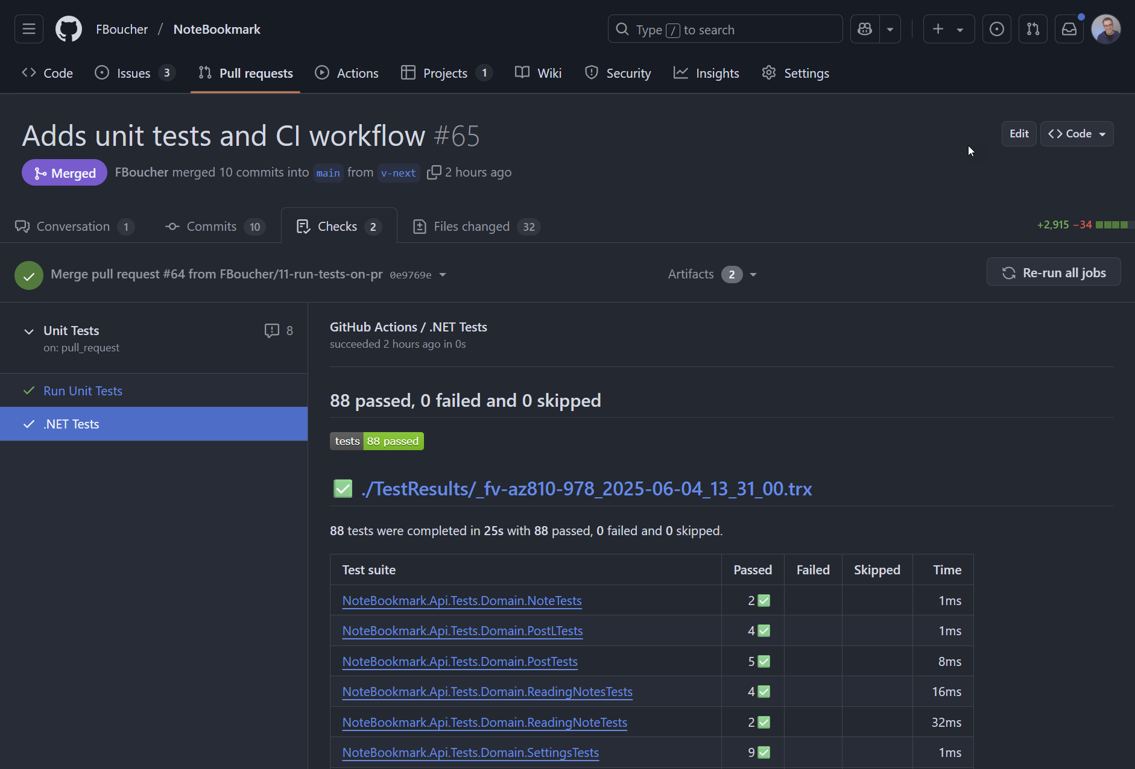Open the Security tab

618,73
